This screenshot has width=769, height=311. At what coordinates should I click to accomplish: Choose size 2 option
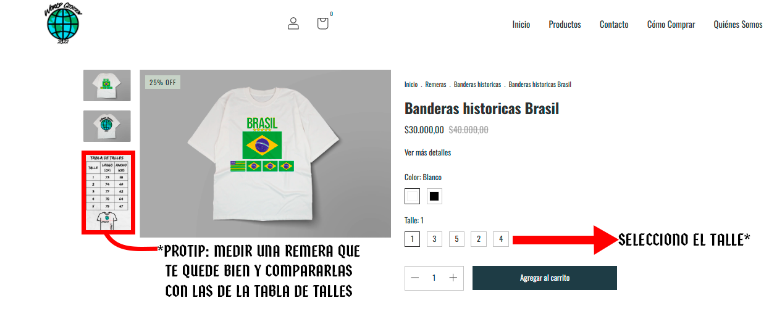[x=479, y=239]
